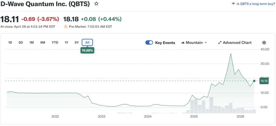Click the -0.69 (-3.67%) change value
This screenshot has height=126, width=276.
point(40,19)
